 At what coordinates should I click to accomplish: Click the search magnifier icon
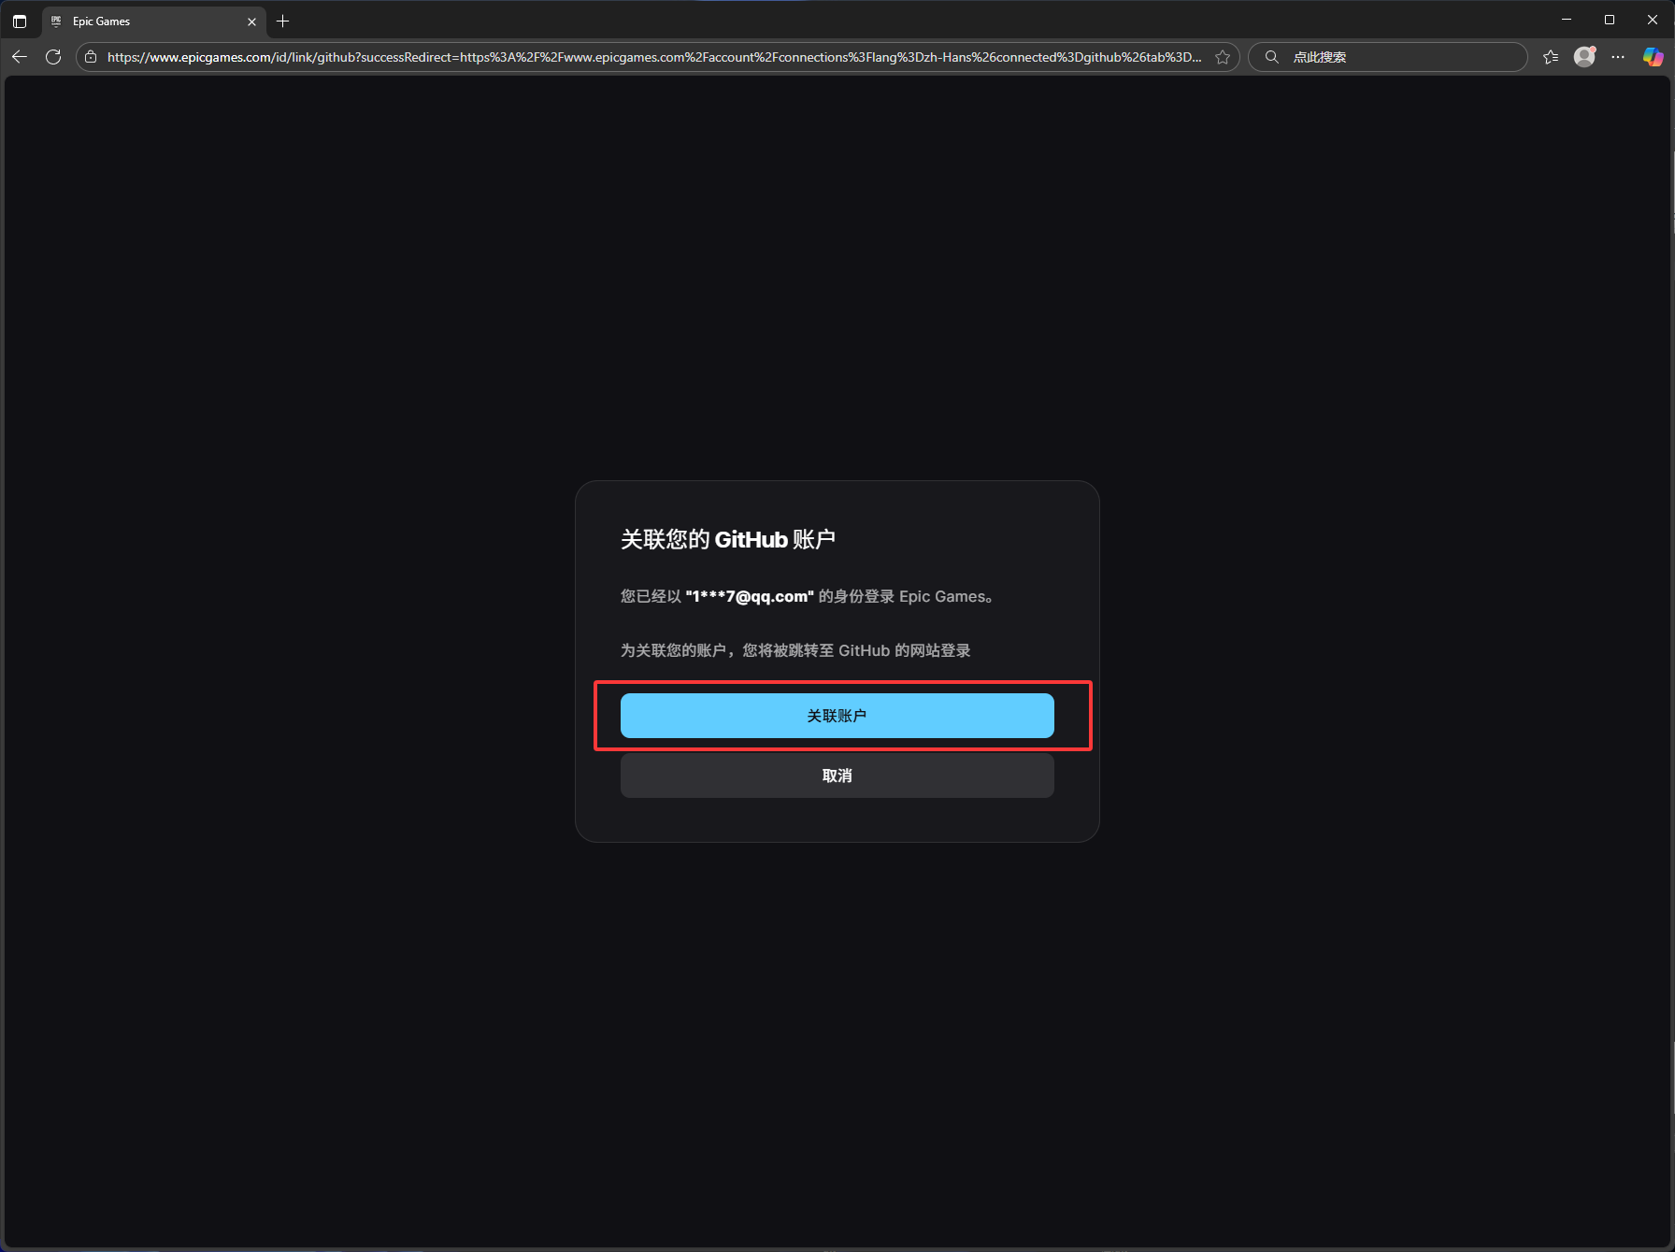(x=1271, y=57)
